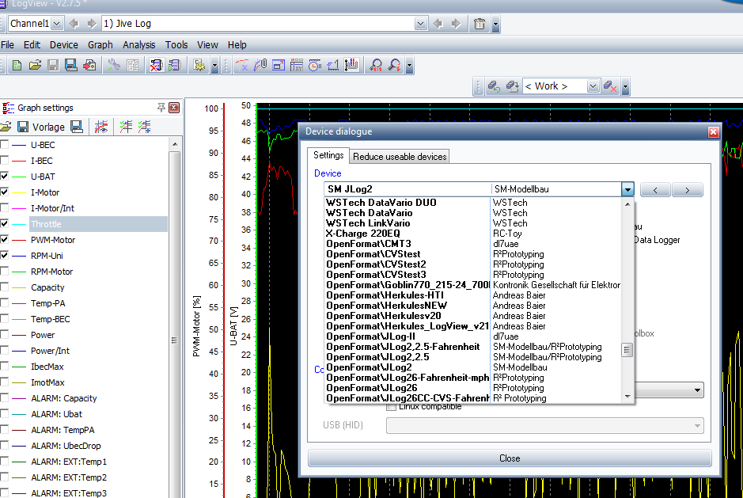Click the blue window expand icon
The image size is (743, 498).
click(x=279, y=66)
